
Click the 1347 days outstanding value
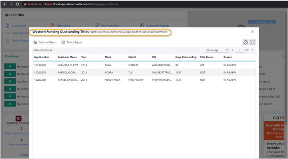[178, 79]
